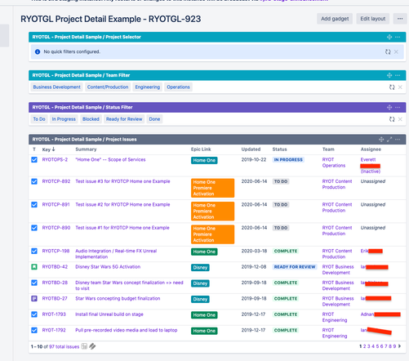Toggle the Engineering team filter

(x=148, y=87)
